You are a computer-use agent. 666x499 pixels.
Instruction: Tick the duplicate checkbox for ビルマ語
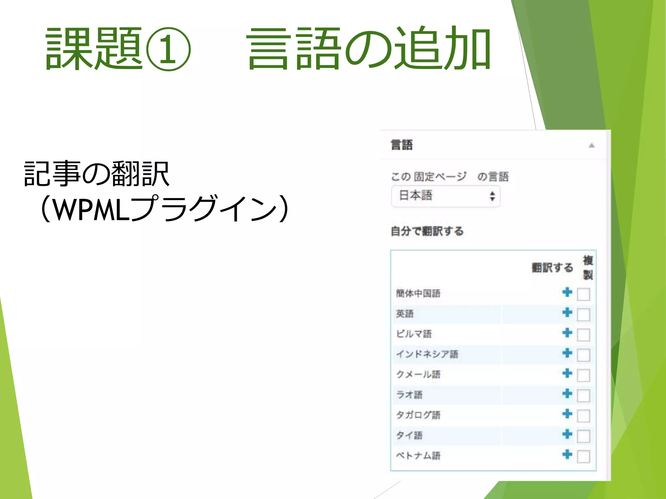pyautogui.click(x=583, y=335)
